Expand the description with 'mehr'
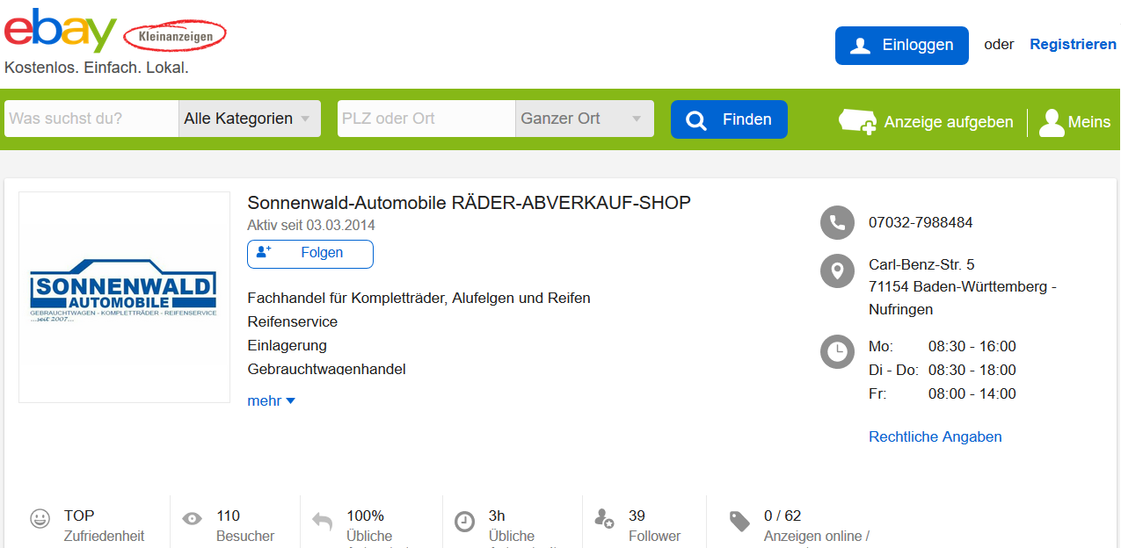 click(271, 400)
